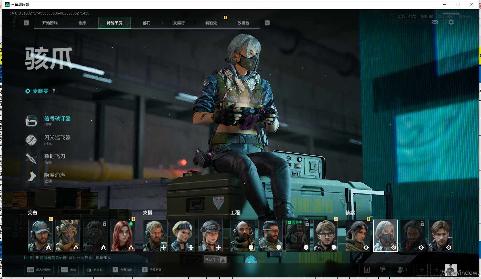Select the locked 侦察 operator portrait
This screenshot has height=279, width=481.
[x=413, y=236]
